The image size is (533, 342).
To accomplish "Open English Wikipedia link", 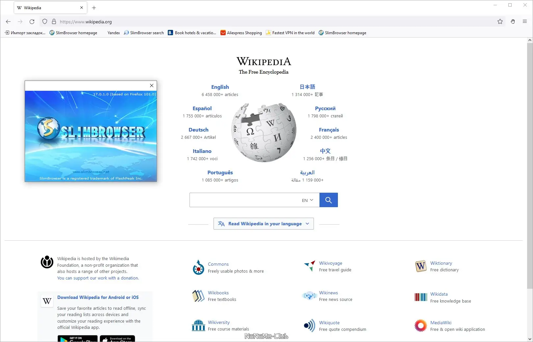I will (220, 87).
